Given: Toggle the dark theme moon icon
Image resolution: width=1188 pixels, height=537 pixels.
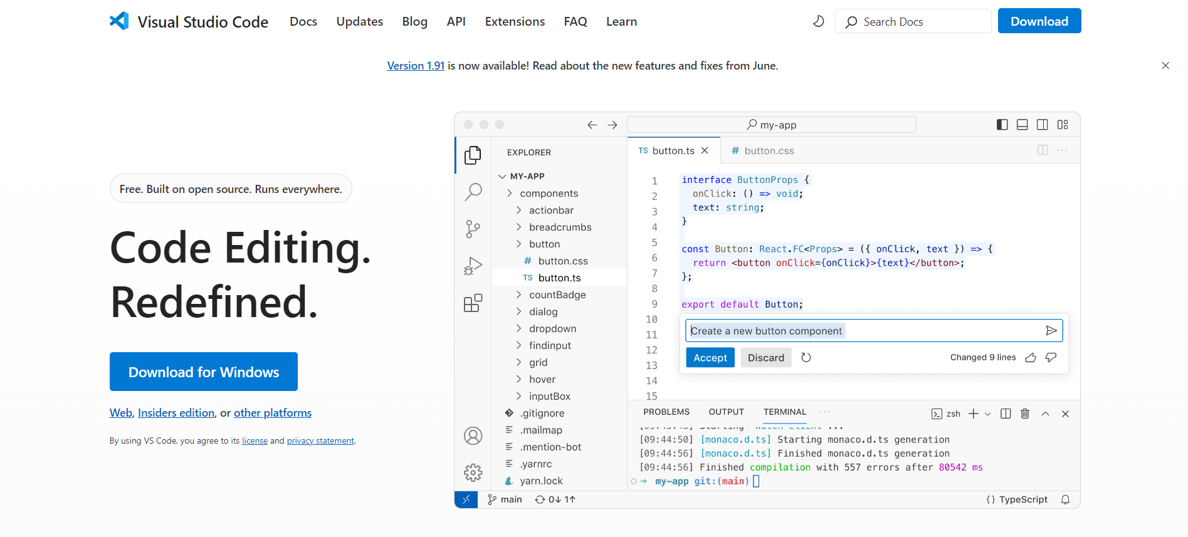Looking at the screenshot, I should 818,21.
